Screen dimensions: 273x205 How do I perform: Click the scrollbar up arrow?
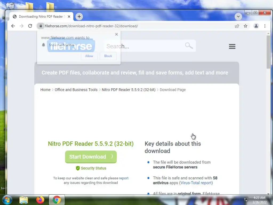click(x=268, y=33)
